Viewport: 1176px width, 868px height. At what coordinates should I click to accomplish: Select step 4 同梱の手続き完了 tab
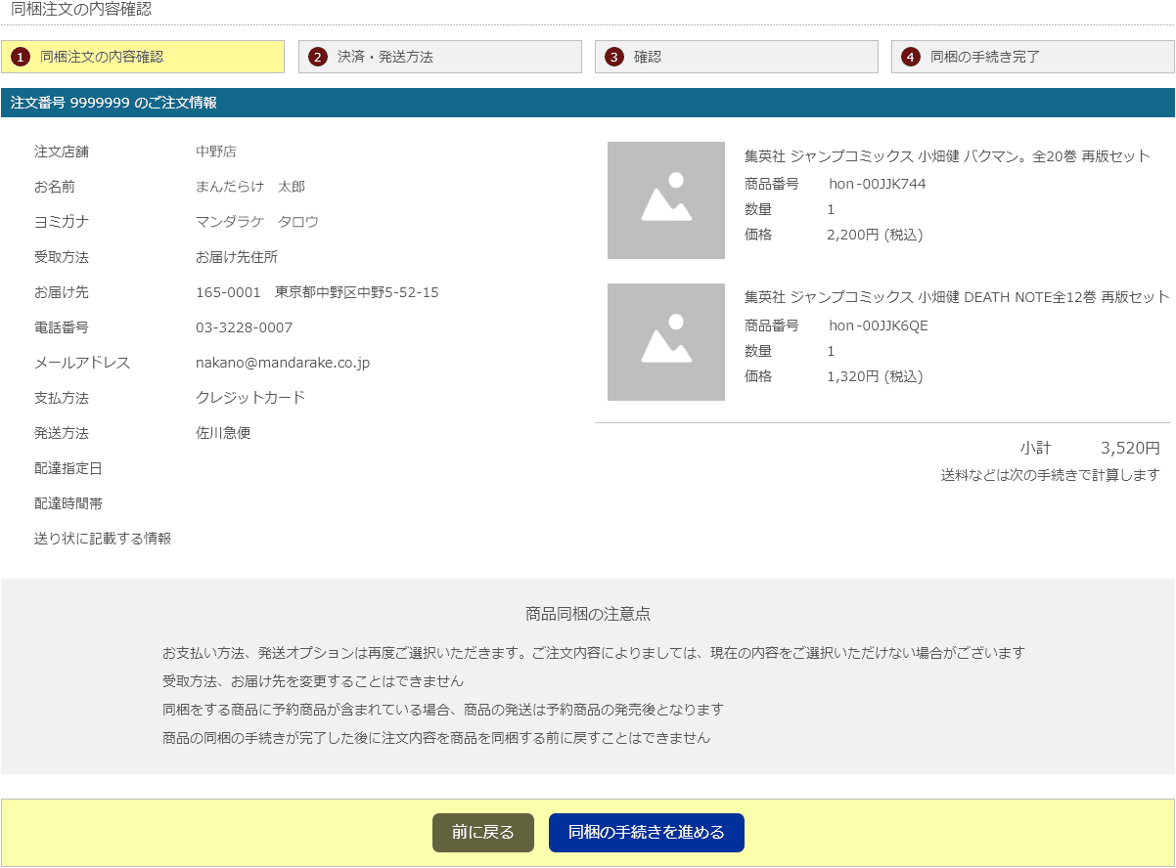1032,57
